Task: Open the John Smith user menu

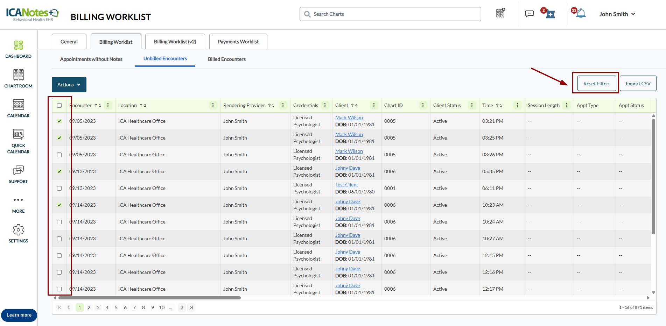Action: point(617,14)
